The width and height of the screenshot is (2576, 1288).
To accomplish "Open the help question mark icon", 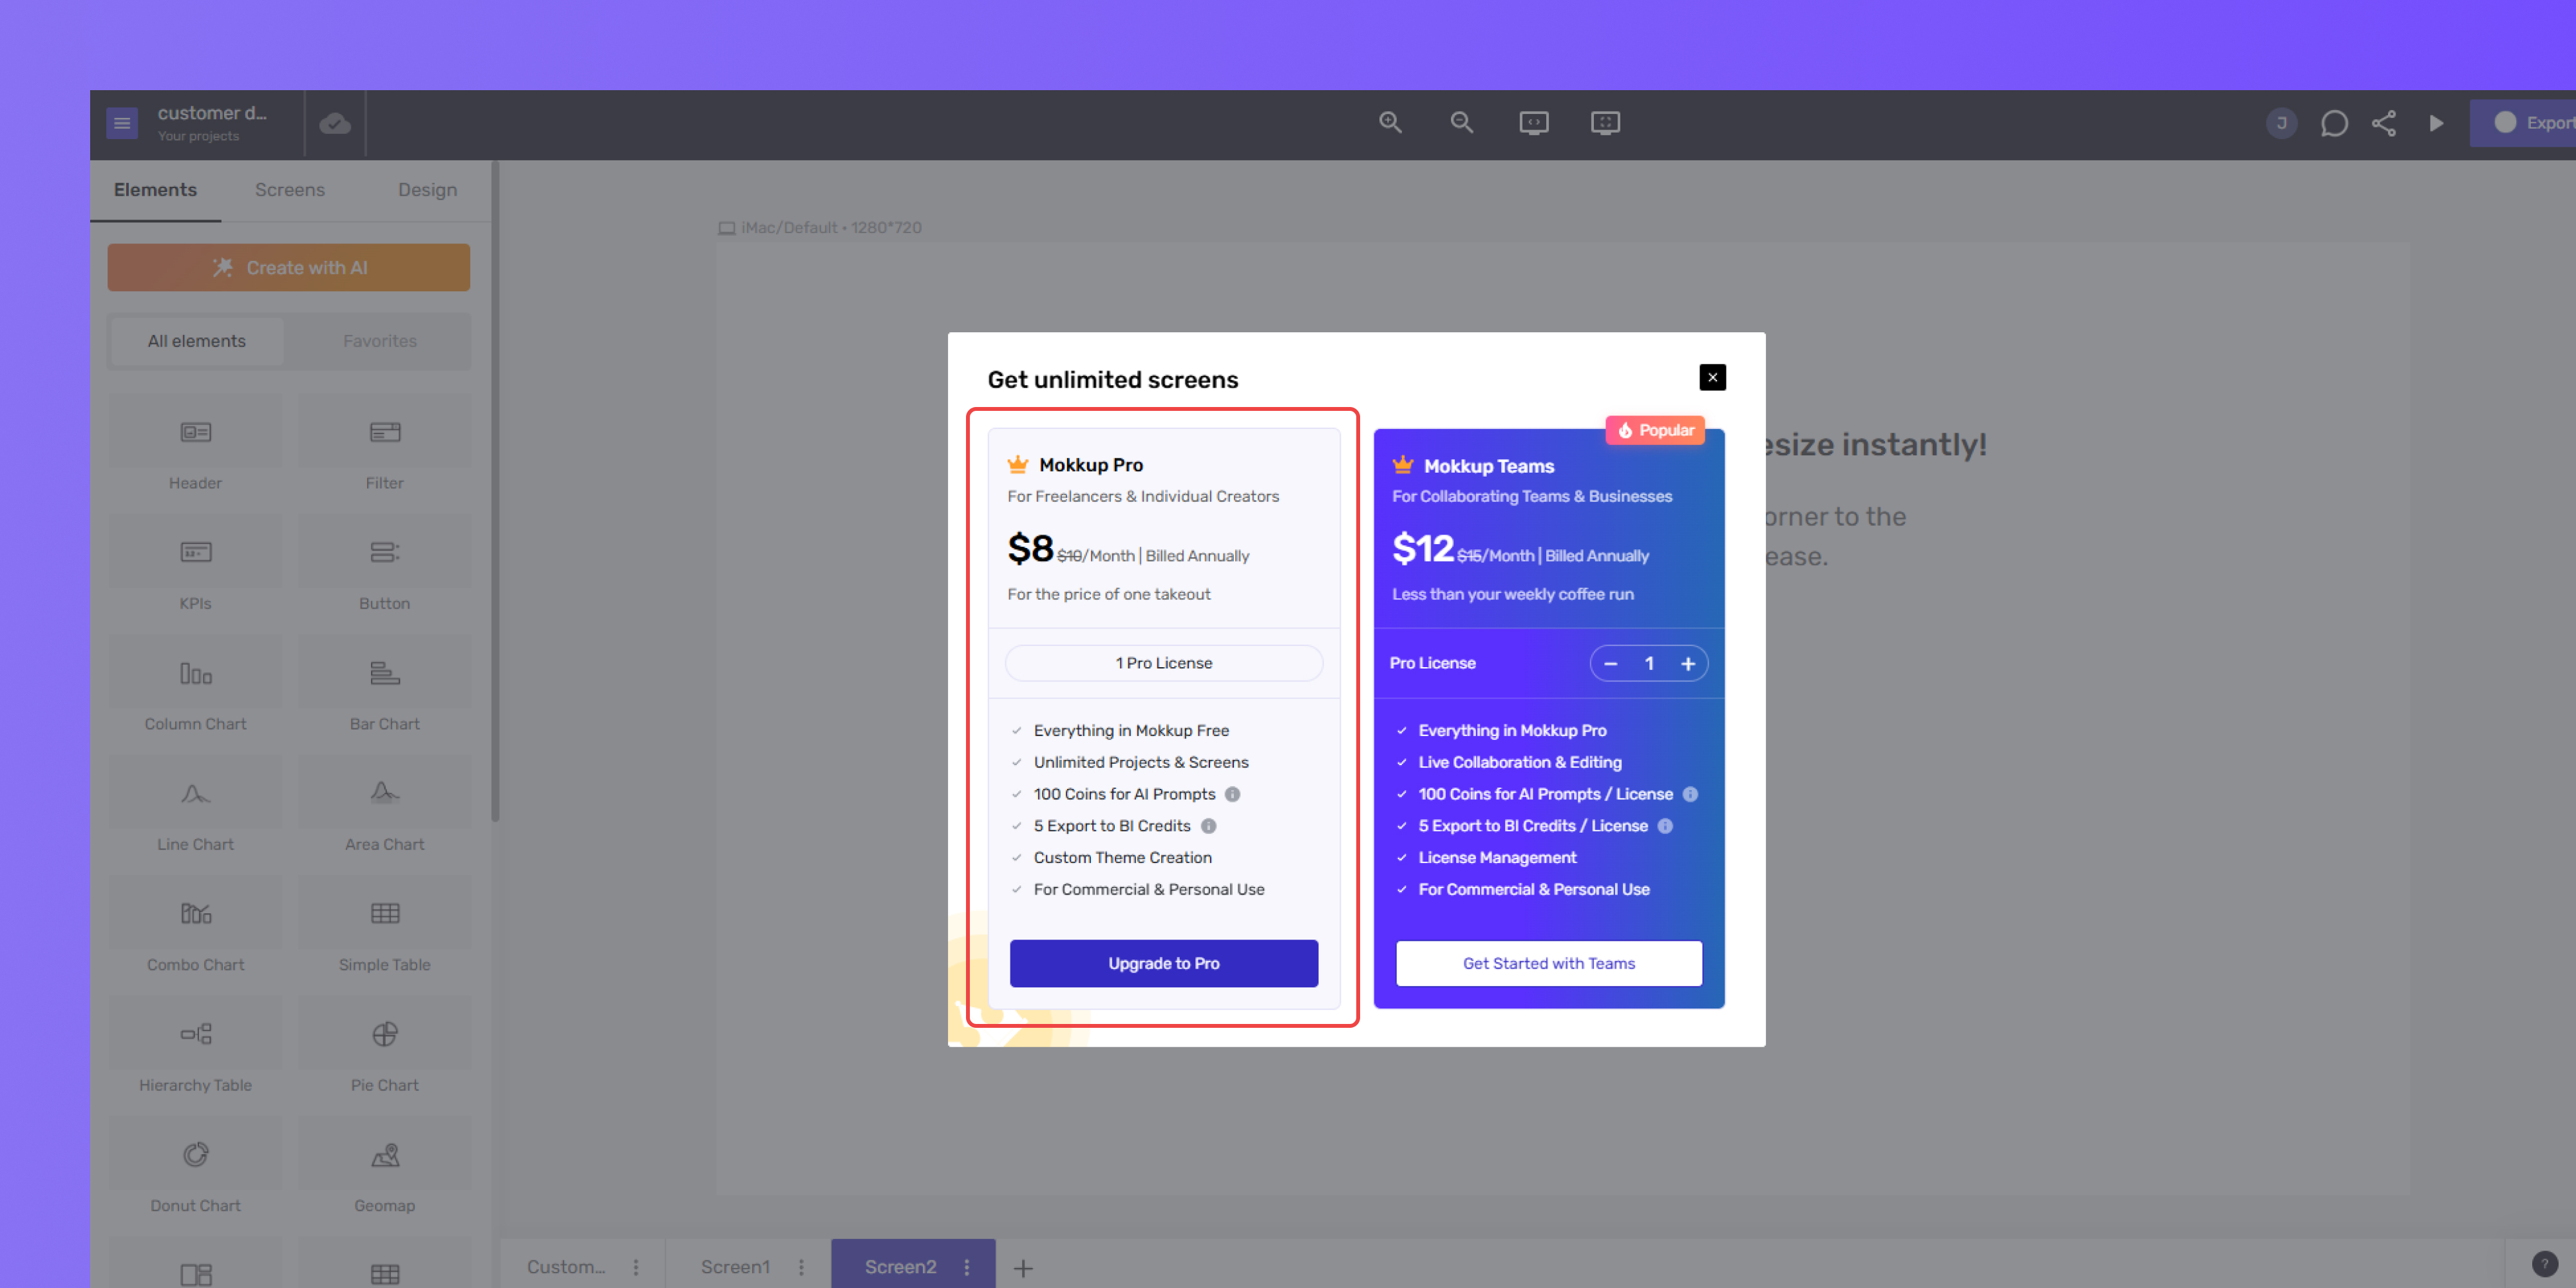I will coord(2544,1264).
